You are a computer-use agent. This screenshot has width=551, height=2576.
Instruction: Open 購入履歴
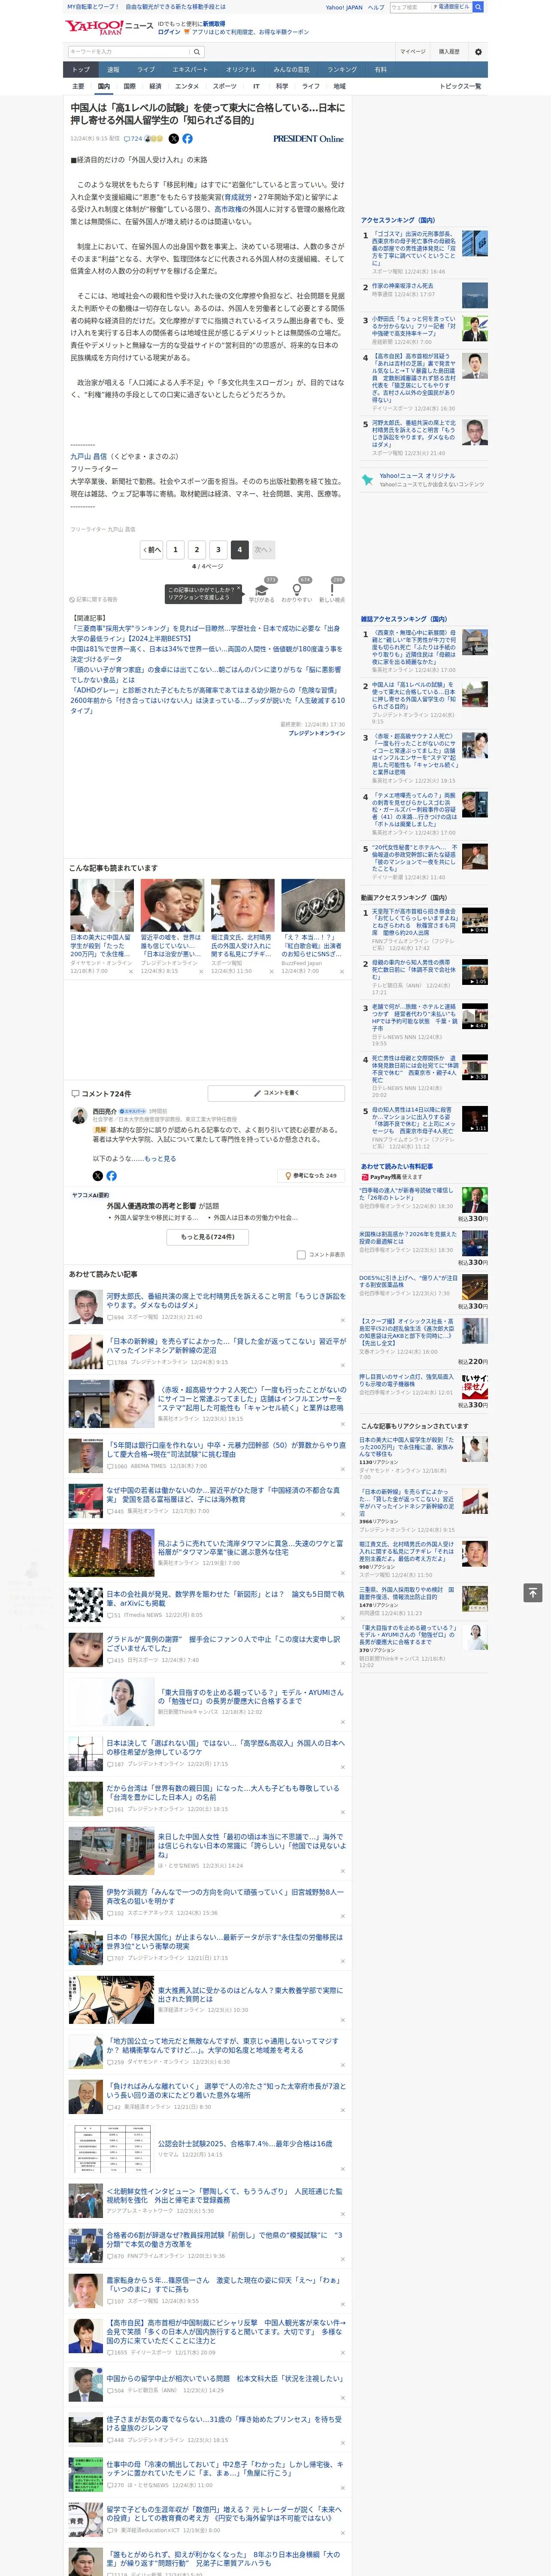449,52
